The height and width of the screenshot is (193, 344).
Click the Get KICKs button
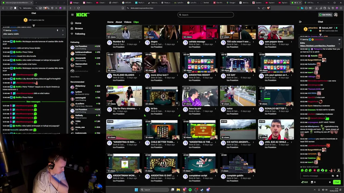[x=325, y=15]
